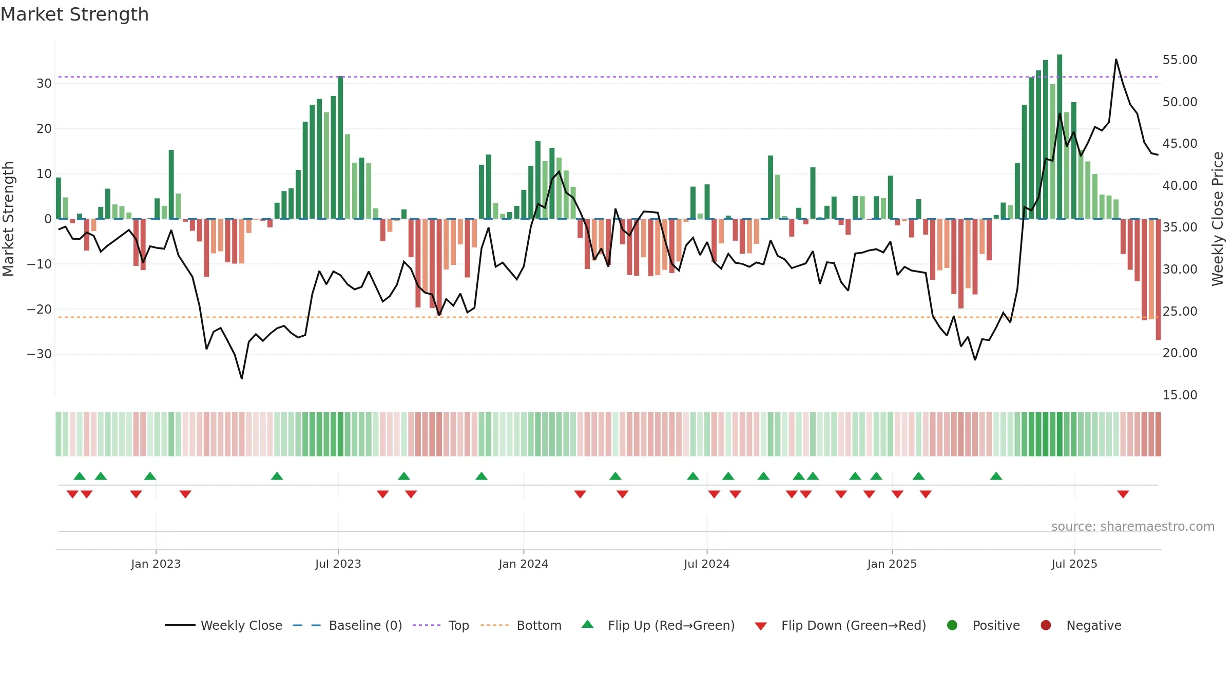Image resolution: width=1232 pixels, height=693 pixels.
Task: Select the lowest red bar at chart end
Action: pos(1158,279)
